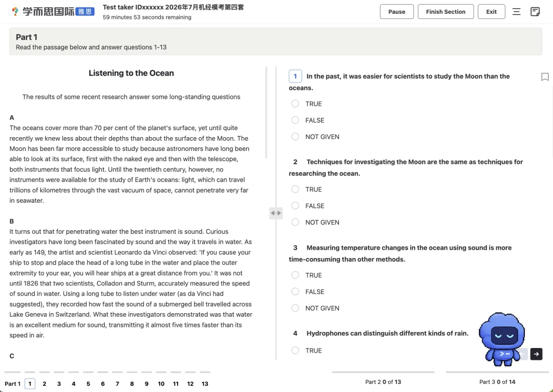Click the blue robot assistant mascot

click(x=501, y=339)
